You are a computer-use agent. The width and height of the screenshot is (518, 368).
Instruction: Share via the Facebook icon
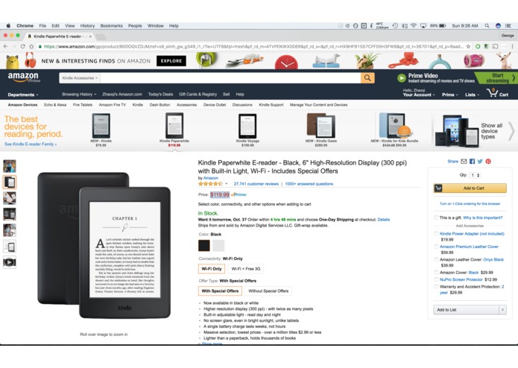pos(472,162)
